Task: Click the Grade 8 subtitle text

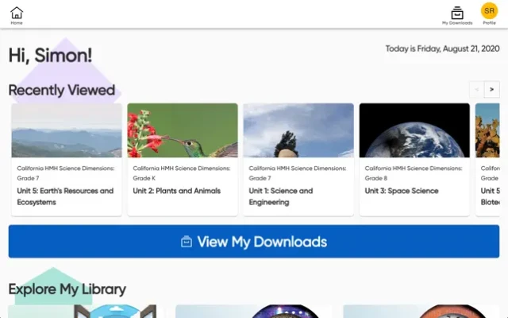Action: [376, 178]
